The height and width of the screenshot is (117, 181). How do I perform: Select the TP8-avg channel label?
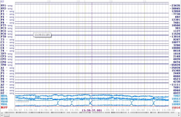[x=7, y=65]
